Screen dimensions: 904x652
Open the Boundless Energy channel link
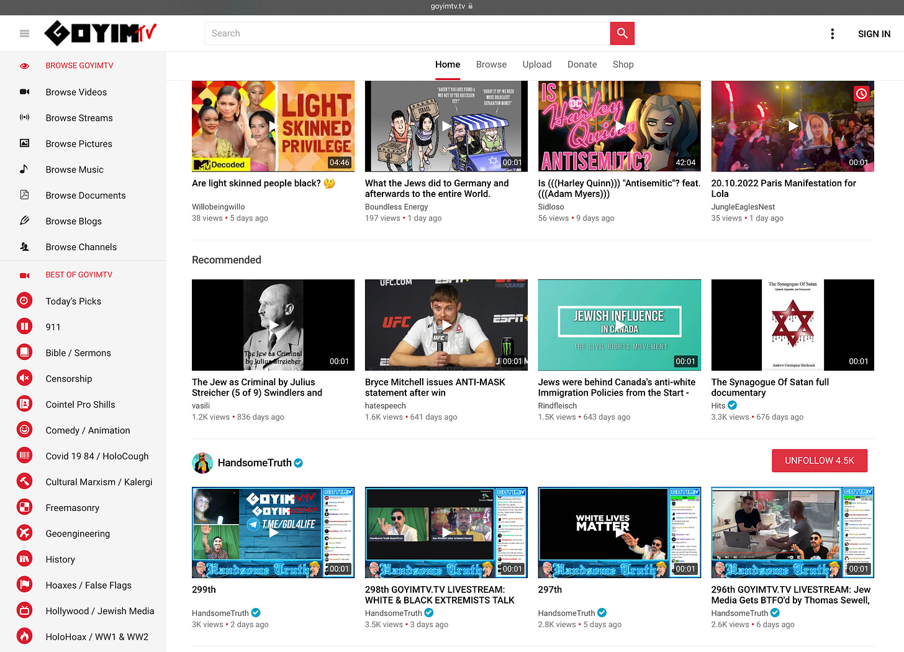point(396,207)
